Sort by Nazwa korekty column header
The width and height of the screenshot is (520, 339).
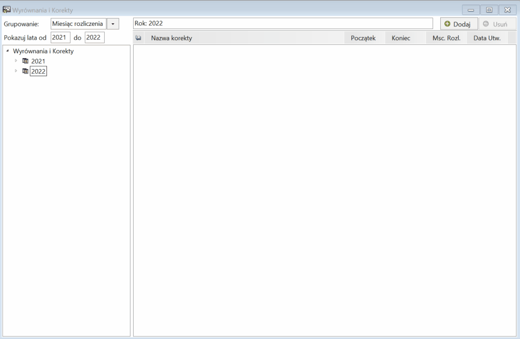245,38
